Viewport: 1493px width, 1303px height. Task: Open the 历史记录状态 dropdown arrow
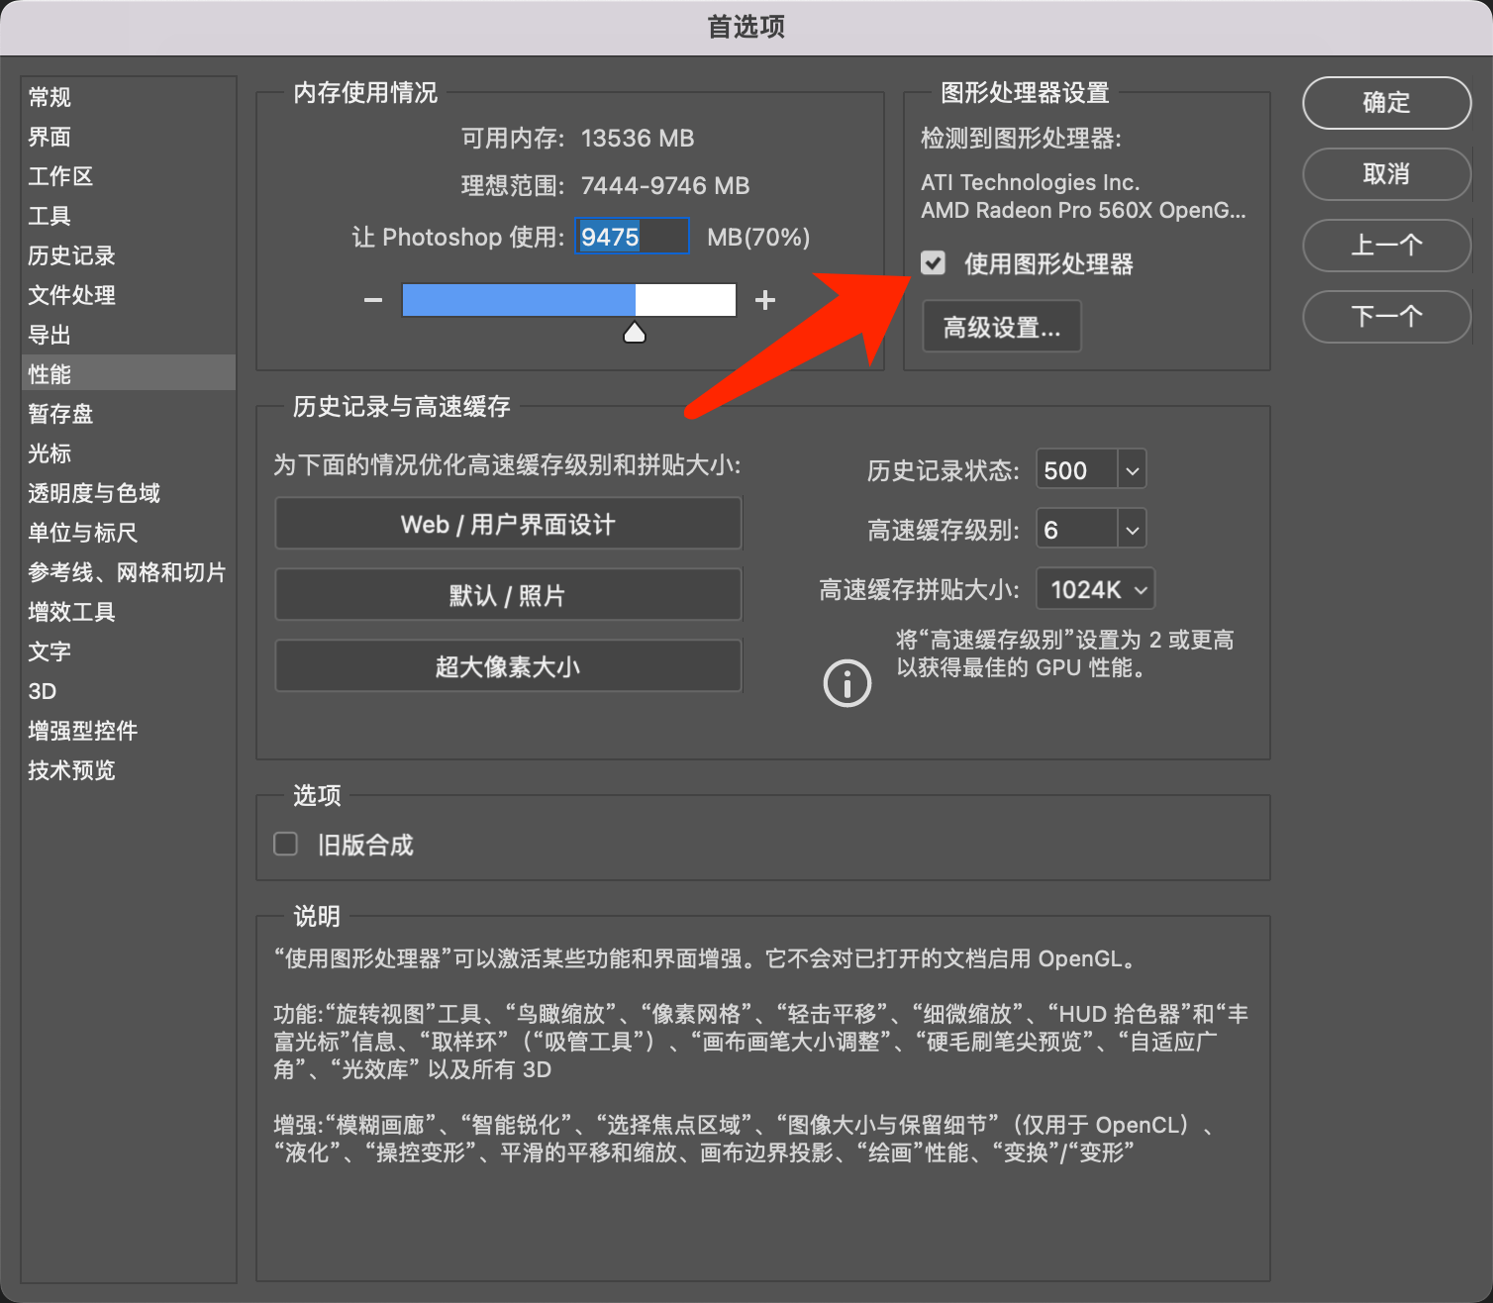tap(1133, 469)
